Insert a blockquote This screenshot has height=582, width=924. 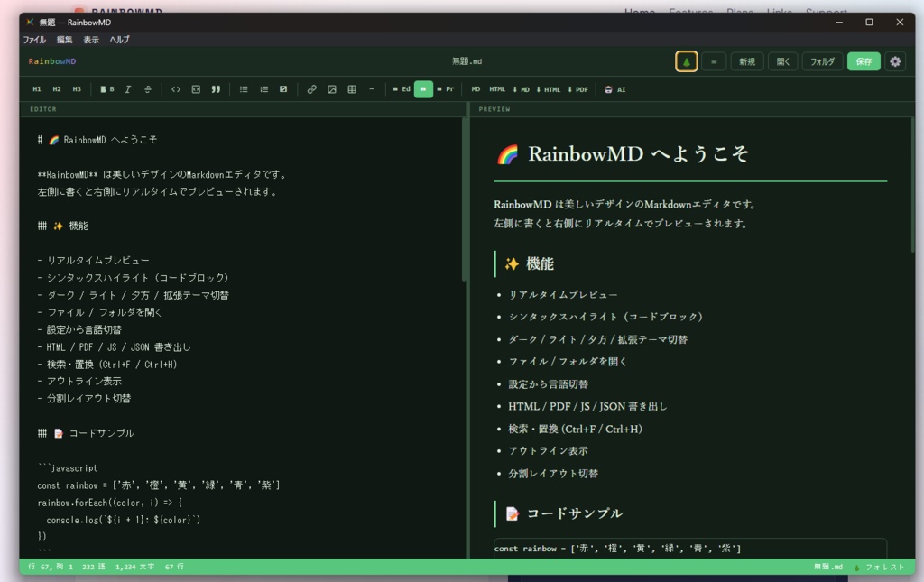pos(216,88)
